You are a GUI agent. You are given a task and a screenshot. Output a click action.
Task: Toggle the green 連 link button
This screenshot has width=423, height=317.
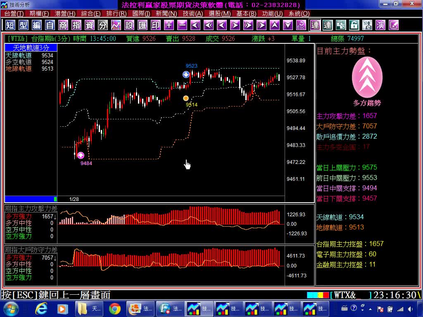328,25
